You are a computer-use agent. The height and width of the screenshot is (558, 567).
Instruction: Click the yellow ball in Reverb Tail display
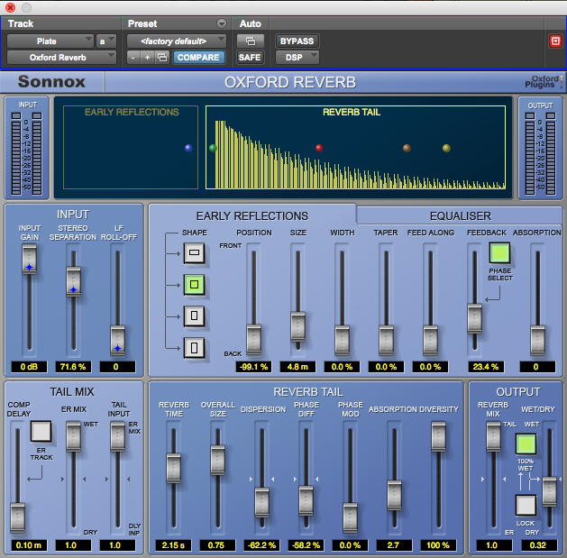click(446, 148)
